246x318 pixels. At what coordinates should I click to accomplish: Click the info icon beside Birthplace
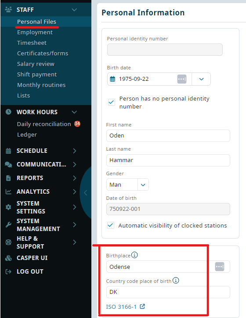click(x=134, y=255)
